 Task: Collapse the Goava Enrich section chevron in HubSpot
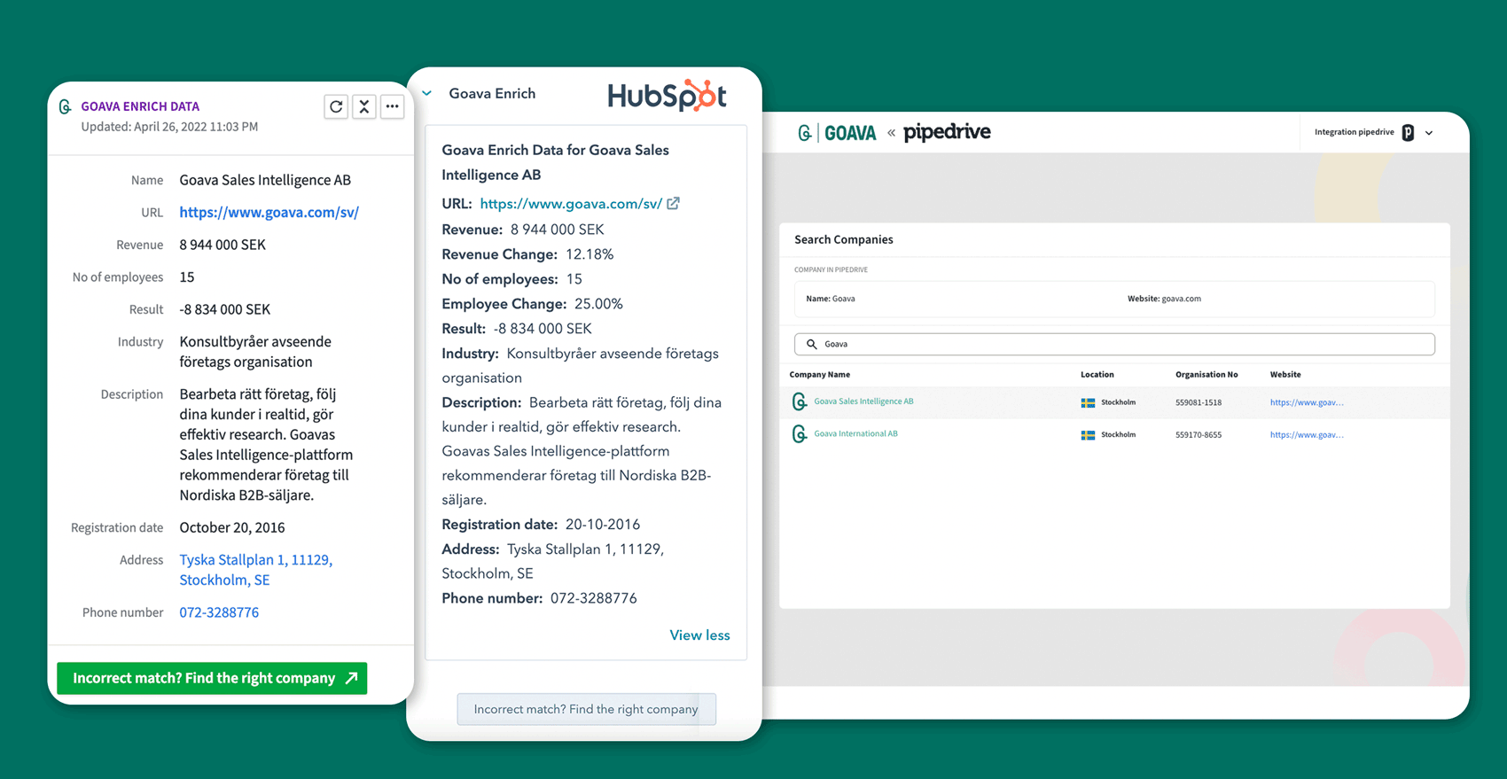pos(427,93)
